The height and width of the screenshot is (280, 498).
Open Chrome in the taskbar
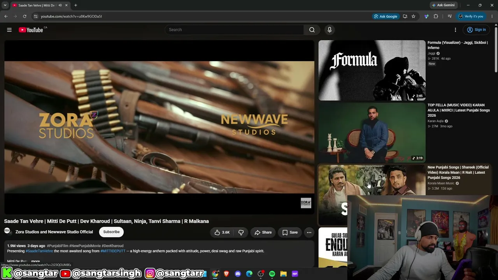pyautogui.click(x=215, y=274)
